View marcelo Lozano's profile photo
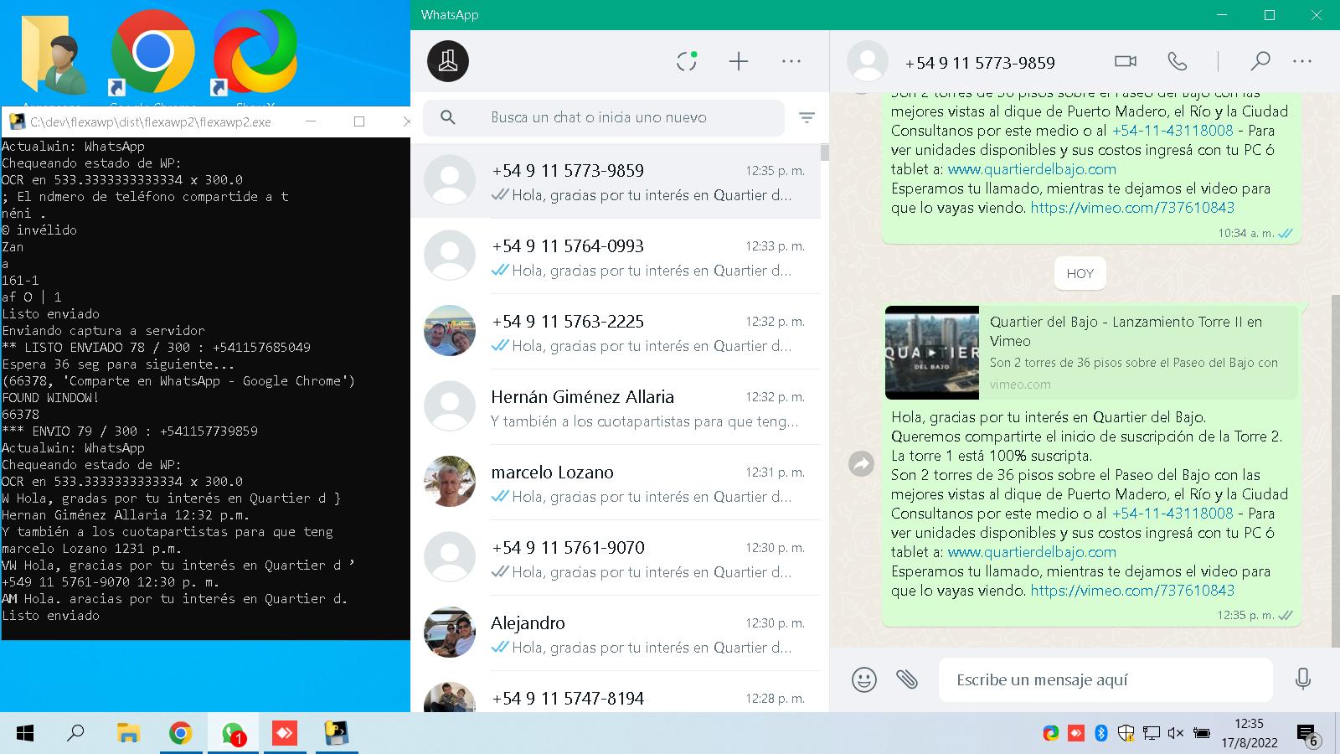1340x754 pixels. coord(450,482)
